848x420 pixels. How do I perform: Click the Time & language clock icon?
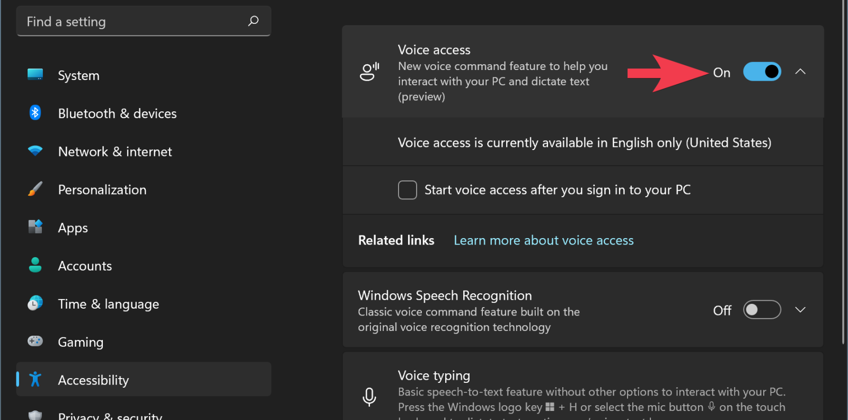pos(35,303)
